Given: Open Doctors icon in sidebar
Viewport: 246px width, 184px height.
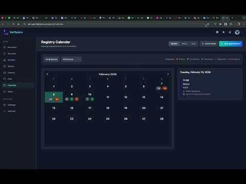Looking at the screenshot, I should (5, 60).
